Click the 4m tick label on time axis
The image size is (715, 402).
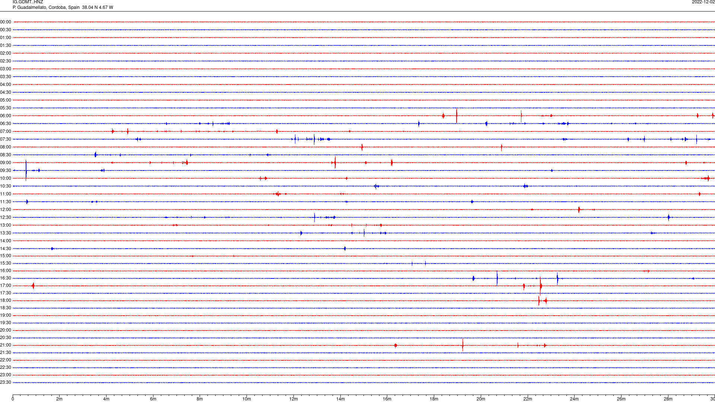coord(106,399)
